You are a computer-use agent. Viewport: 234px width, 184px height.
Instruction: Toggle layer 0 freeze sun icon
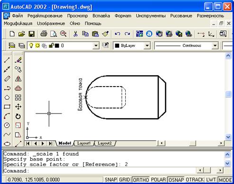37,45
